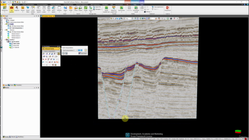Switch to Full screen view
The image size is (249, 140).
44,9
